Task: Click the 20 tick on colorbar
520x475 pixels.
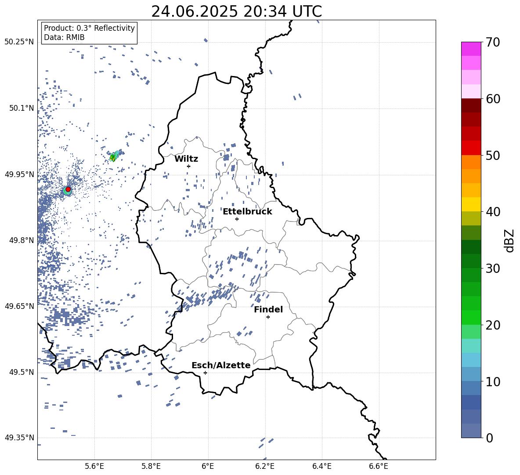Action: coord(493,325)
